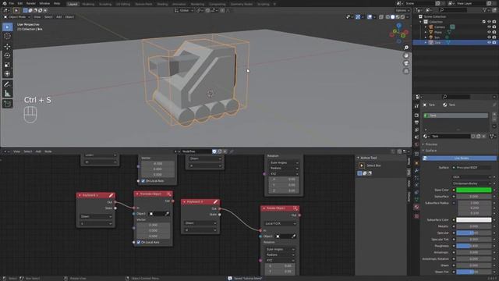The height and width of the screenshot is (281, 499).
Task: Select the Annotate tool
Action: click(7, 84)
